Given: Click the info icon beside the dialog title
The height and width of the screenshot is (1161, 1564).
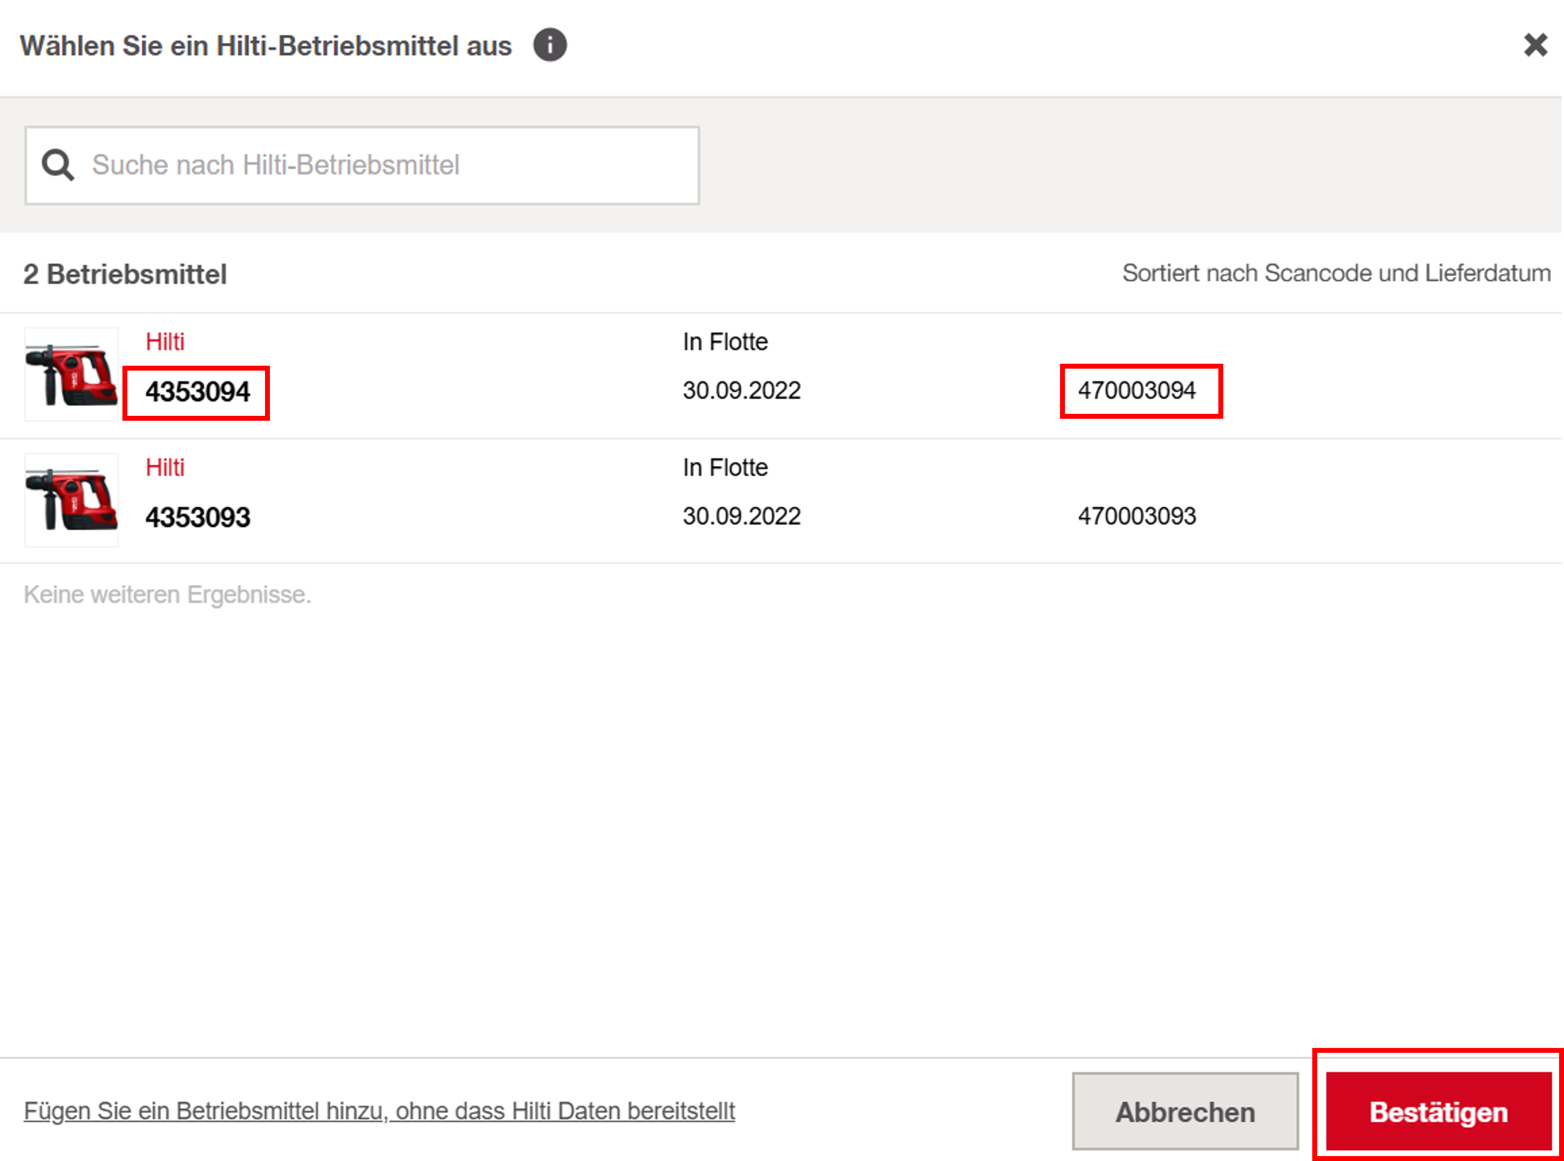Looking at the screenshot, I should click(550, 46).
